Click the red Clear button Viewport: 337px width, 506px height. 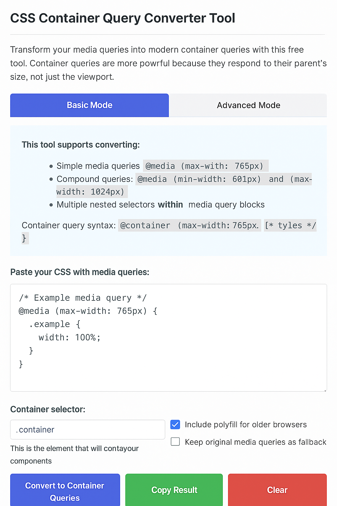tap(277, 490)
